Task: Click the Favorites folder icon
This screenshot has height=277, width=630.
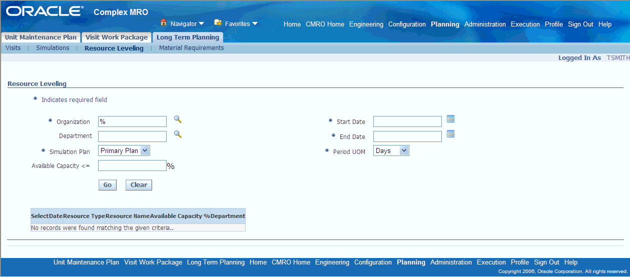Action: 218,22
